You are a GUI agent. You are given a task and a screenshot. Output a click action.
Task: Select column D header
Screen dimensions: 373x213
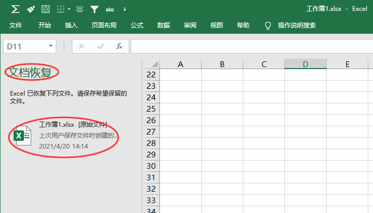[305, 64]
